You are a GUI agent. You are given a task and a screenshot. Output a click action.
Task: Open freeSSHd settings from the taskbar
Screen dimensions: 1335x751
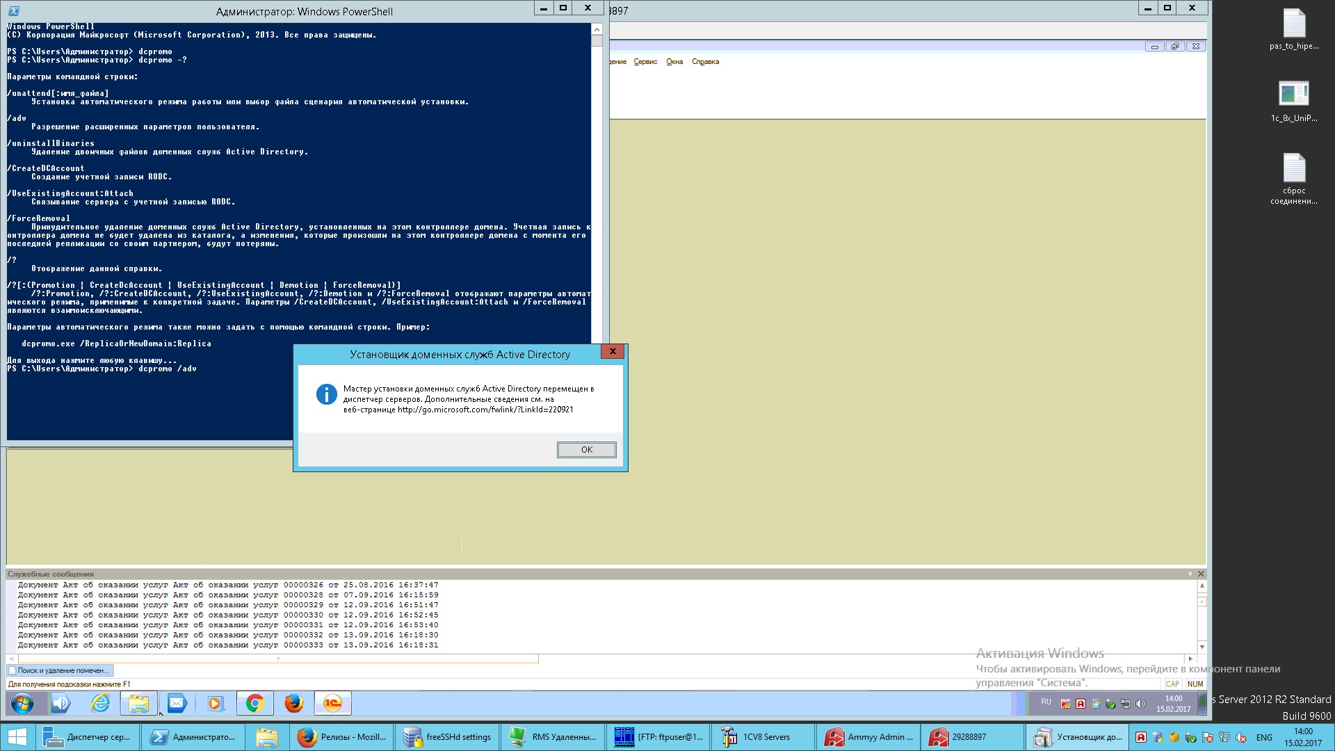[x=448, y=737]
